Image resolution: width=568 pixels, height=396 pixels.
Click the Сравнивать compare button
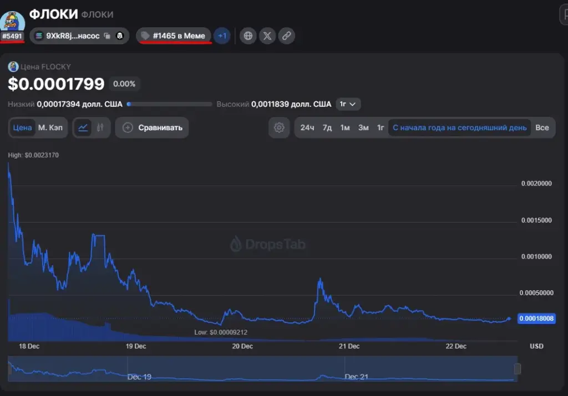click(x=152, y=127)
